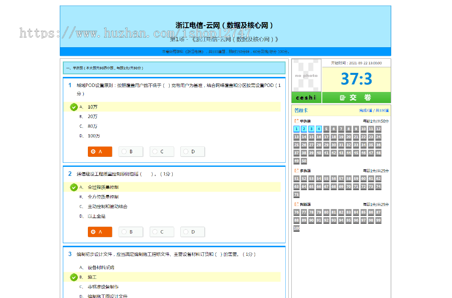Select radio option C for question 1

coord(161,151)
